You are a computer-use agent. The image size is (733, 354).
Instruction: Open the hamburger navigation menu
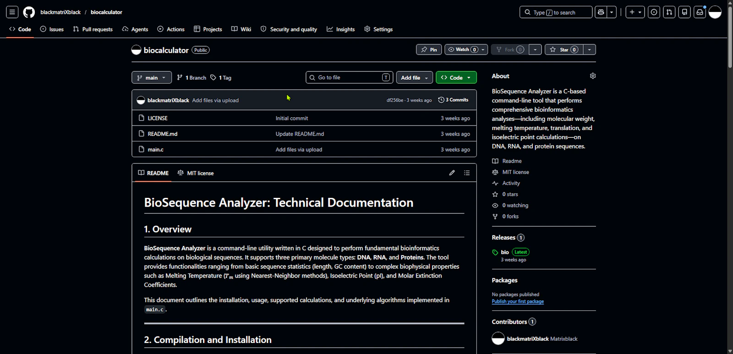click(12, 12)
